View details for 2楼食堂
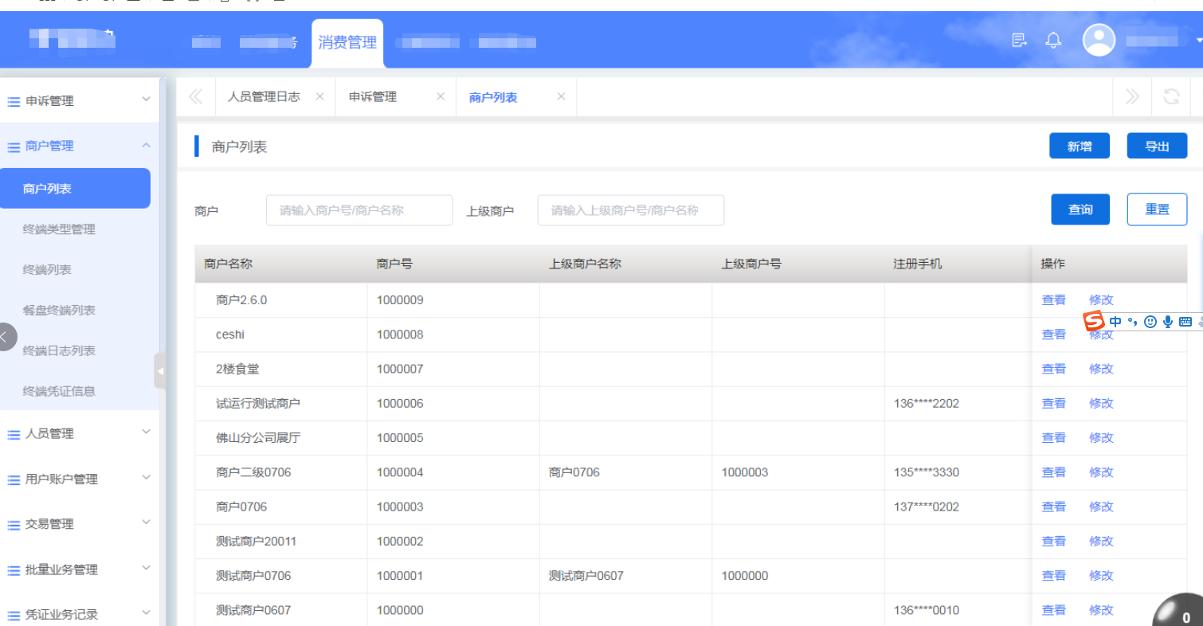 (1053, 369)
